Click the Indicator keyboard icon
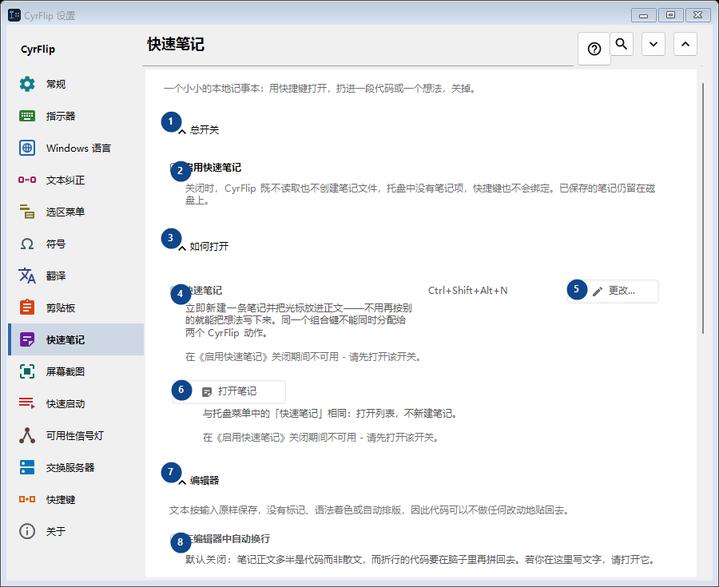719x587 pixels. (x=27, y=116)
